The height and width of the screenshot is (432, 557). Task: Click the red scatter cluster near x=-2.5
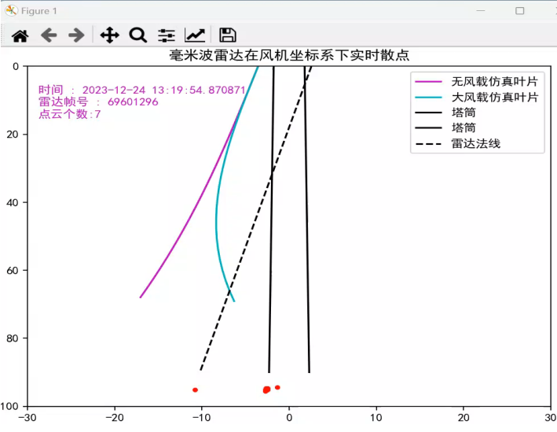click(266, 390)
